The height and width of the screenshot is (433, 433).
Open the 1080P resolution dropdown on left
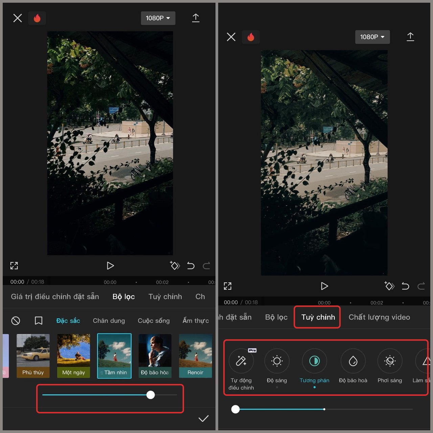click(158, 18)
